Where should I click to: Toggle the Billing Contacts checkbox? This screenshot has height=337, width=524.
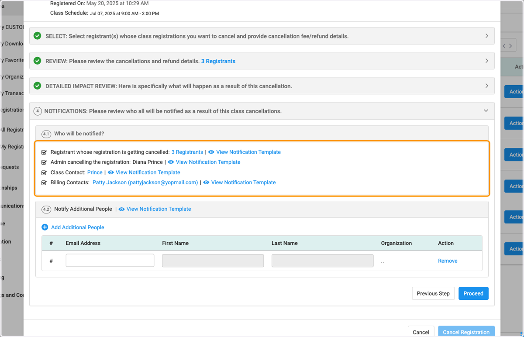(44, 183)
